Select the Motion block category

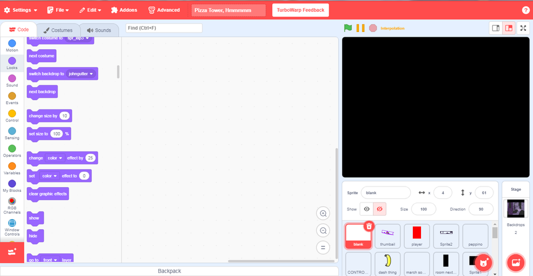pyautogui.click(x=12, y=46)
